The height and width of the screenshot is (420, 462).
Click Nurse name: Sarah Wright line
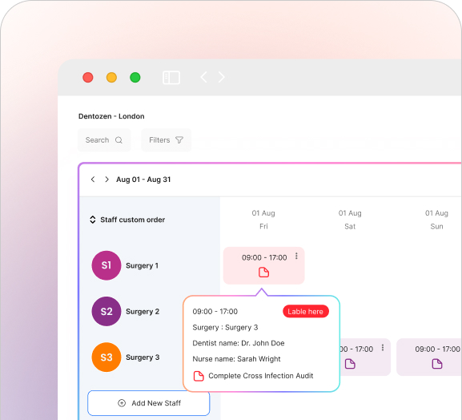coord(236,359)
